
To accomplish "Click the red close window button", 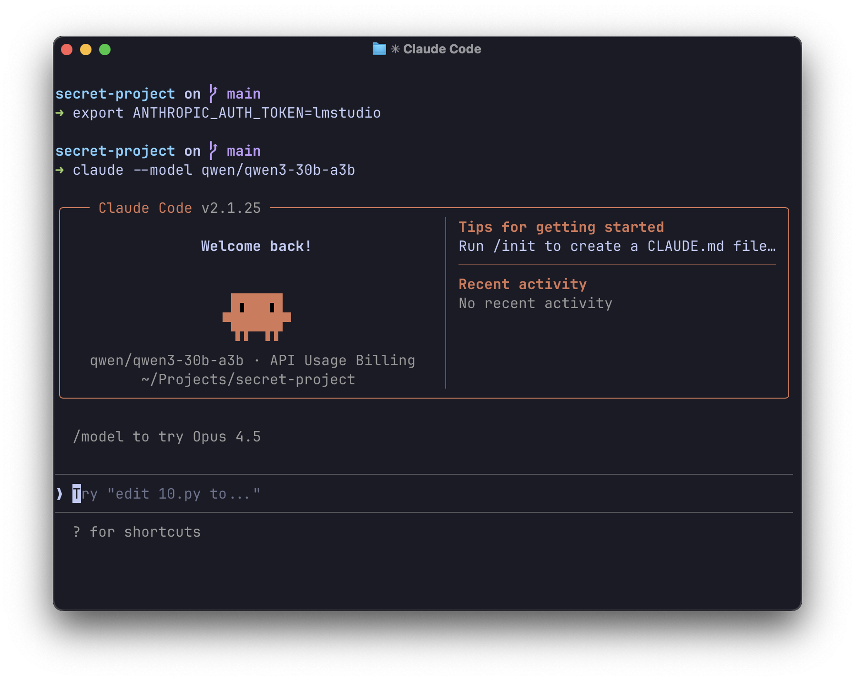I will [67, 50].
